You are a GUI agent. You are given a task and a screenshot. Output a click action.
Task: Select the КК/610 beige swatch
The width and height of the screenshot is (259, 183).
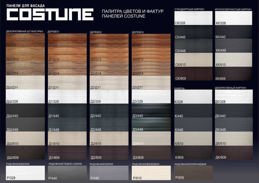234,60
